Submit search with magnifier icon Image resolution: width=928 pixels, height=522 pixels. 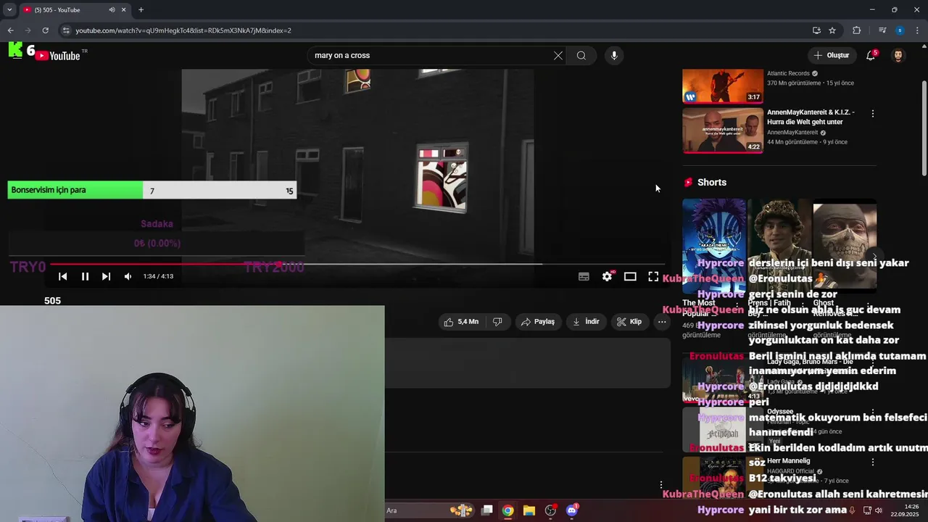(x=581, y=55)
